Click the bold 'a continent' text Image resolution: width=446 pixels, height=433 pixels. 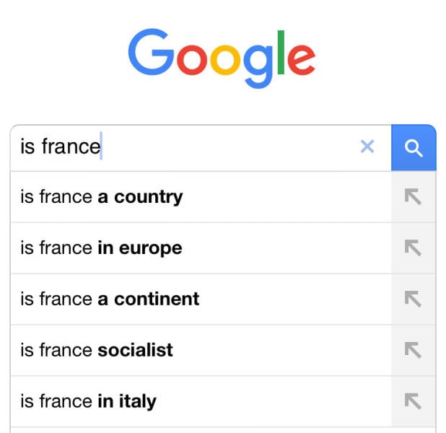(148, 299)
